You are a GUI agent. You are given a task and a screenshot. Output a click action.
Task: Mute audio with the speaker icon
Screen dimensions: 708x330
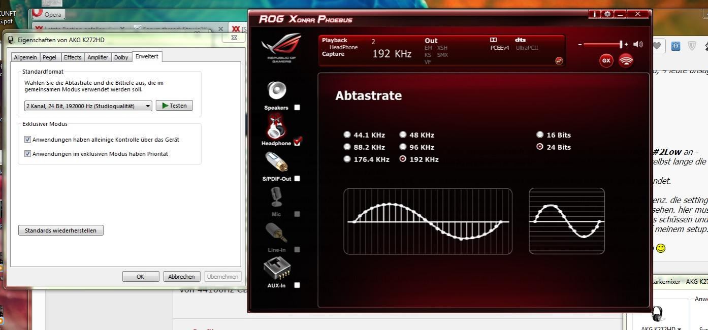click(638, 44)
